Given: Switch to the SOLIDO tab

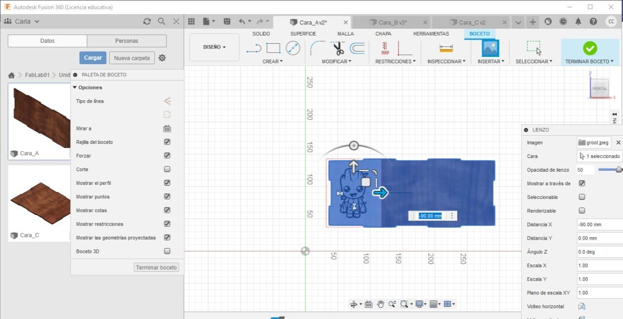Looking at the screenshot, I should pos(261,34).
